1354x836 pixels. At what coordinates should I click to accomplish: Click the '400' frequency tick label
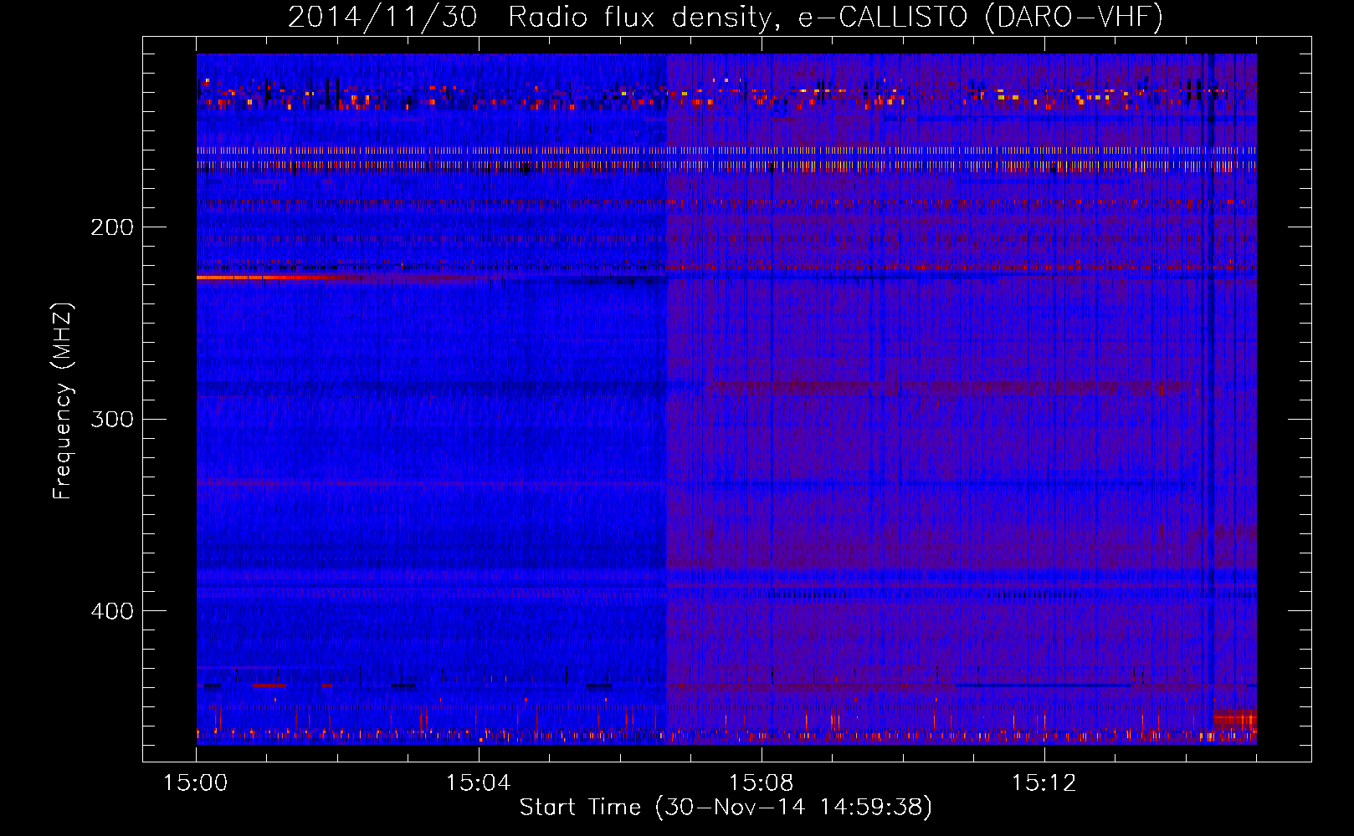112,611
